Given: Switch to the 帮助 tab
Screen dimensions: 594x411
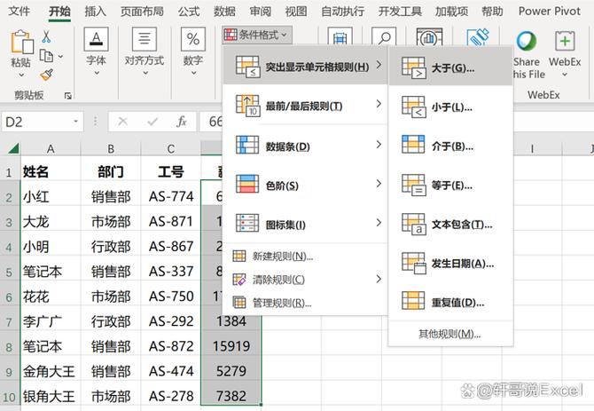Looking at the screenshot, I should 492,11.
